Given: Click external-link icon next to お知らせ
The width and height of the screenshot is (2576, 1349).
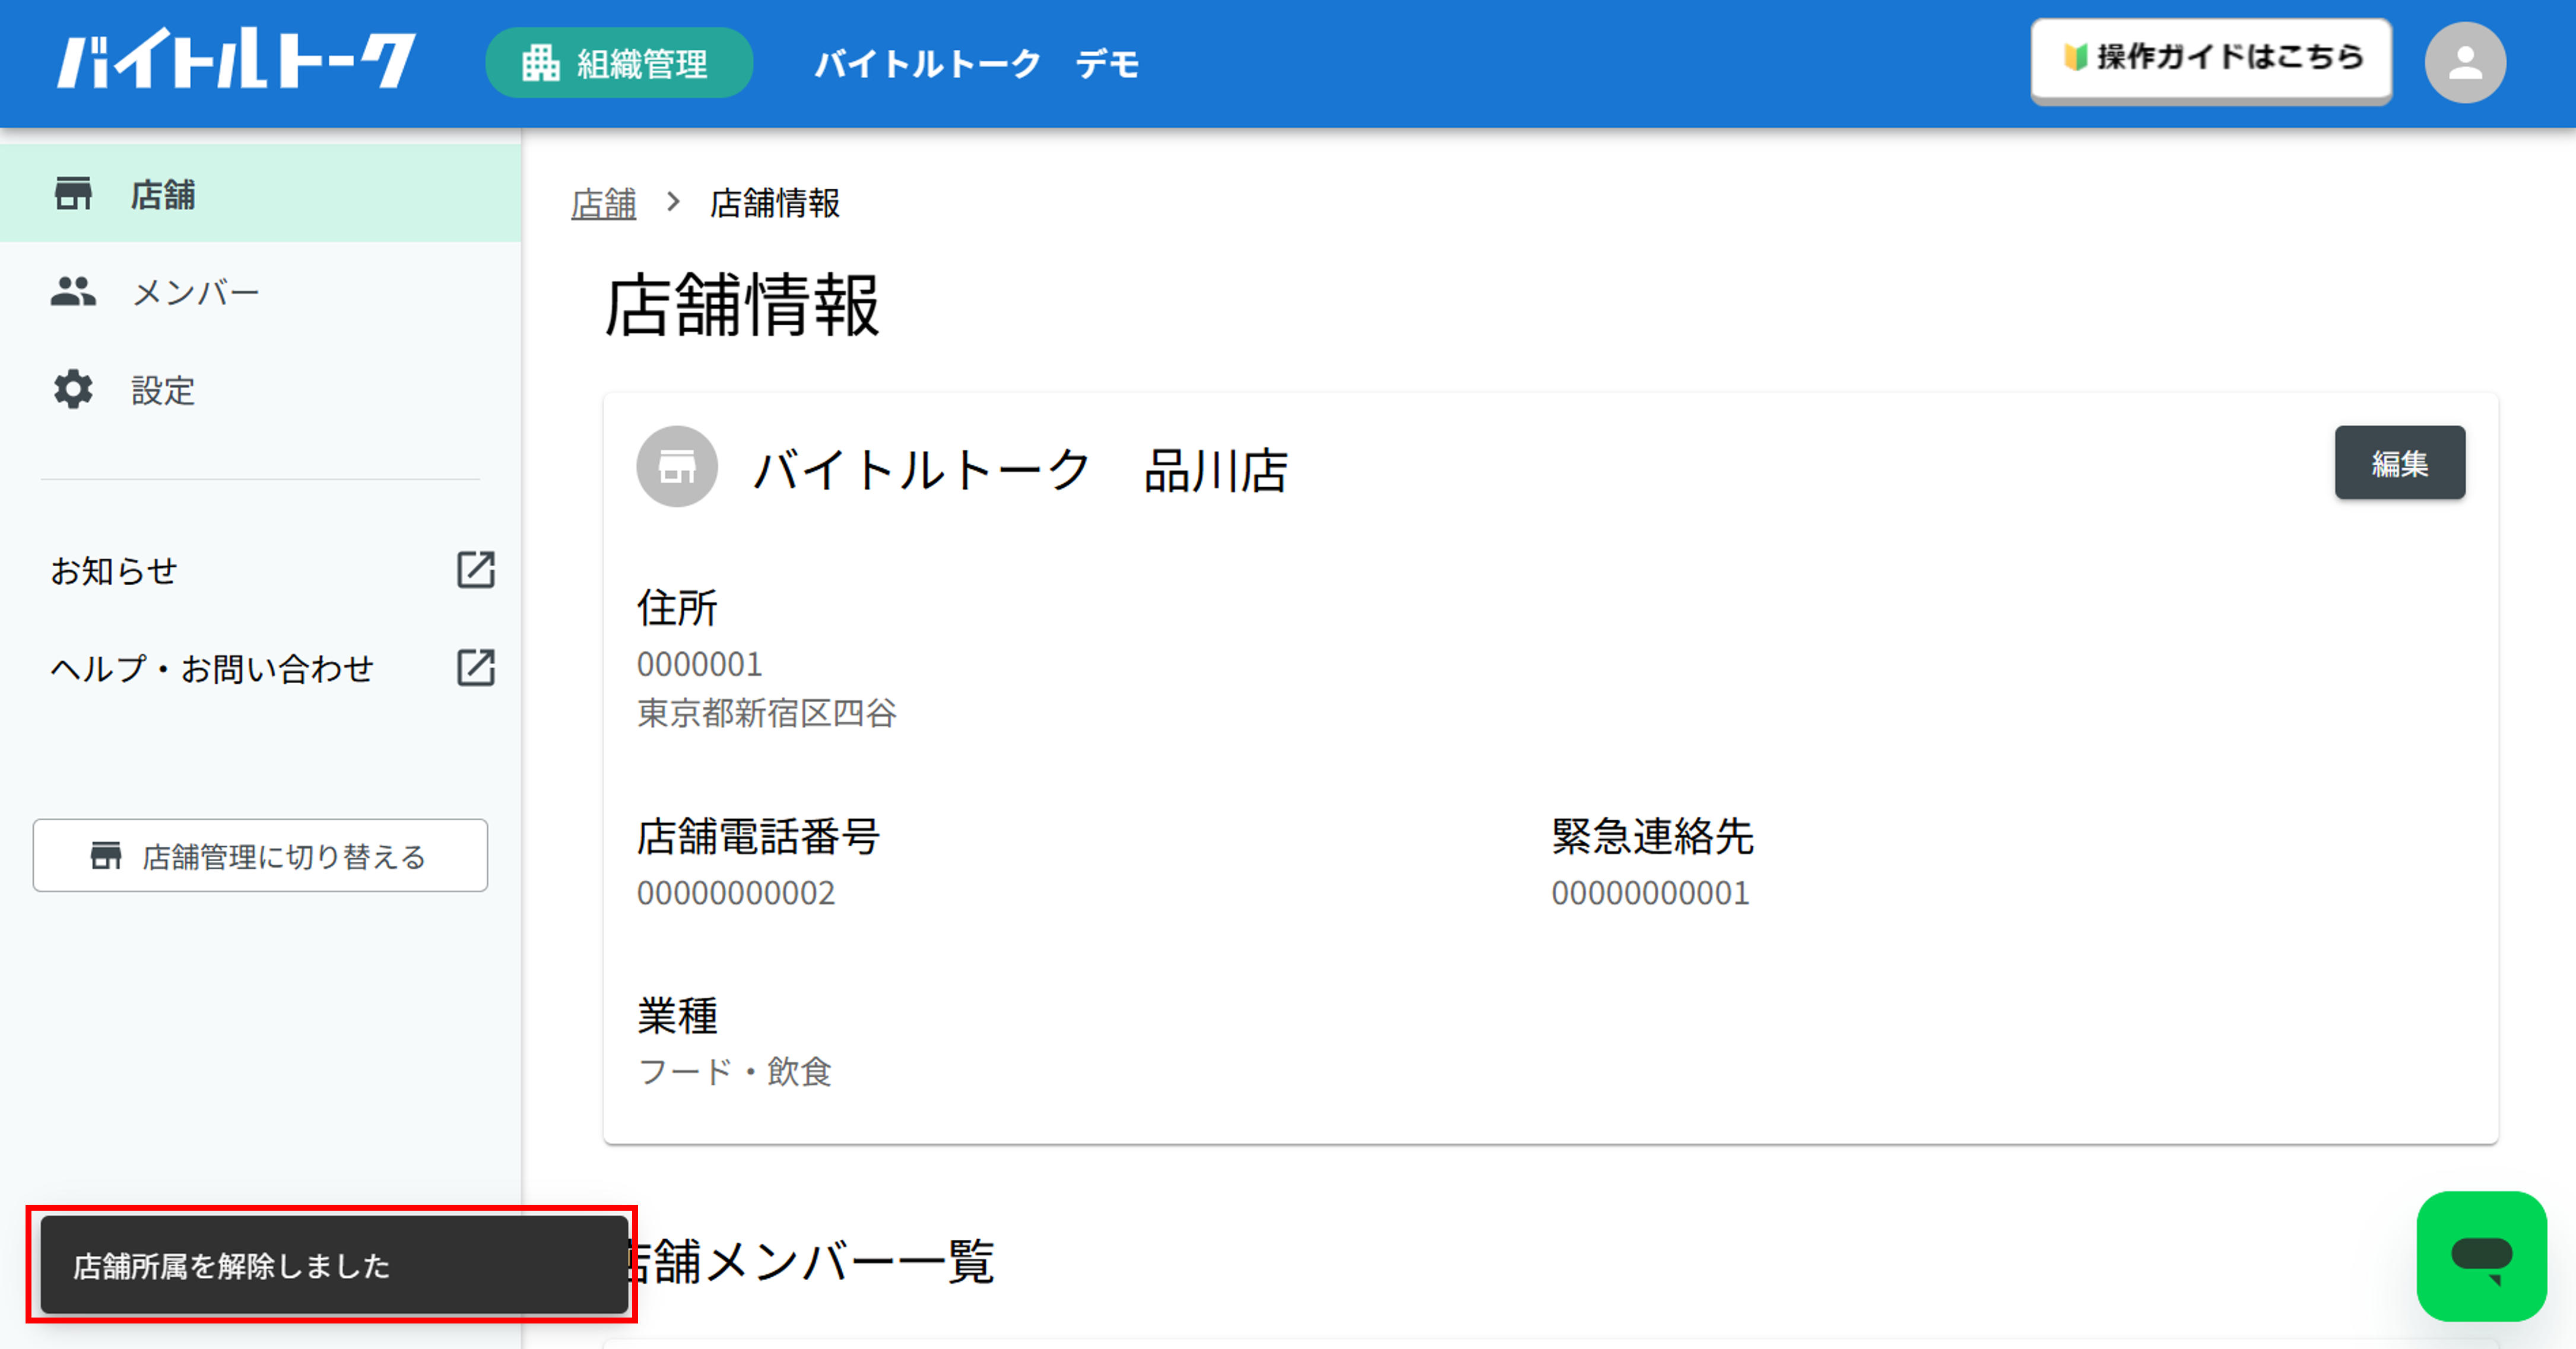Looking at the screenshot, I should 476,570.
